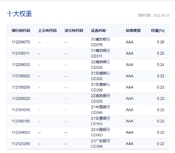Click security name 21交通银行 CD202

point(100,76)
